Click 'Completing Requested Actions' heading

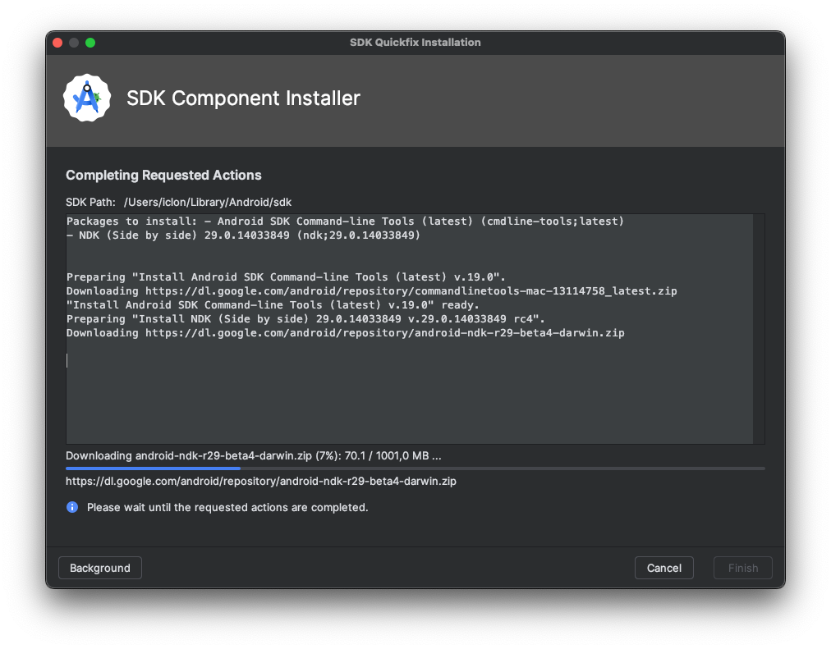point(163,176)
